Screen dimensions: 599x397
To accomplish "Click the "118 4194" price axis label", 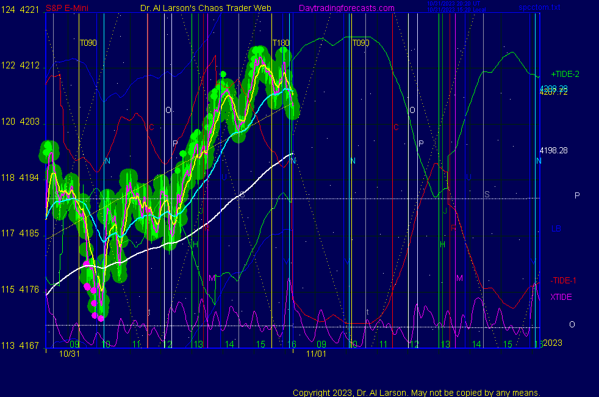I will coord(20,178).
